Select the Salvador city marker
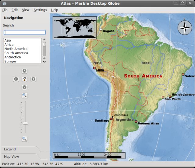 [x=183, y=74]
